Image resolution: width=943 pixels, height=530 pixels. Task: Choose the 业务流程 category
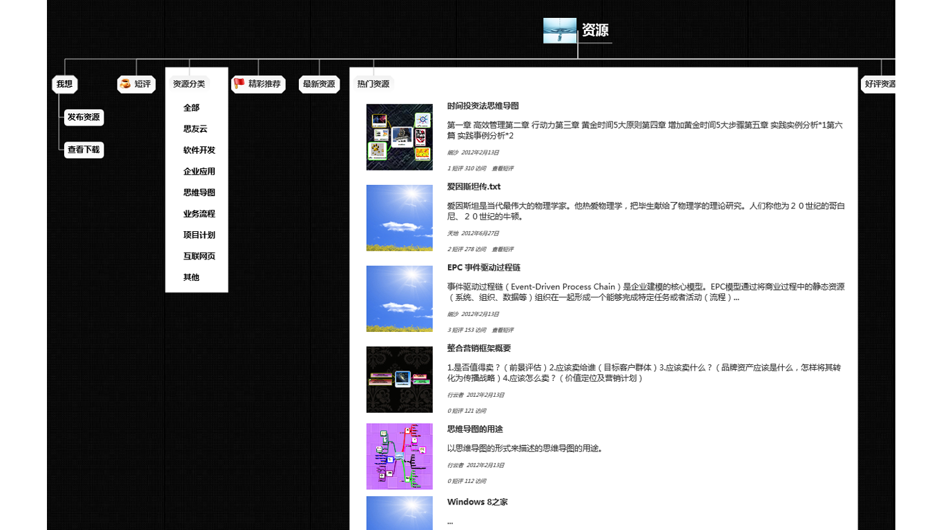tap(200, 214)
